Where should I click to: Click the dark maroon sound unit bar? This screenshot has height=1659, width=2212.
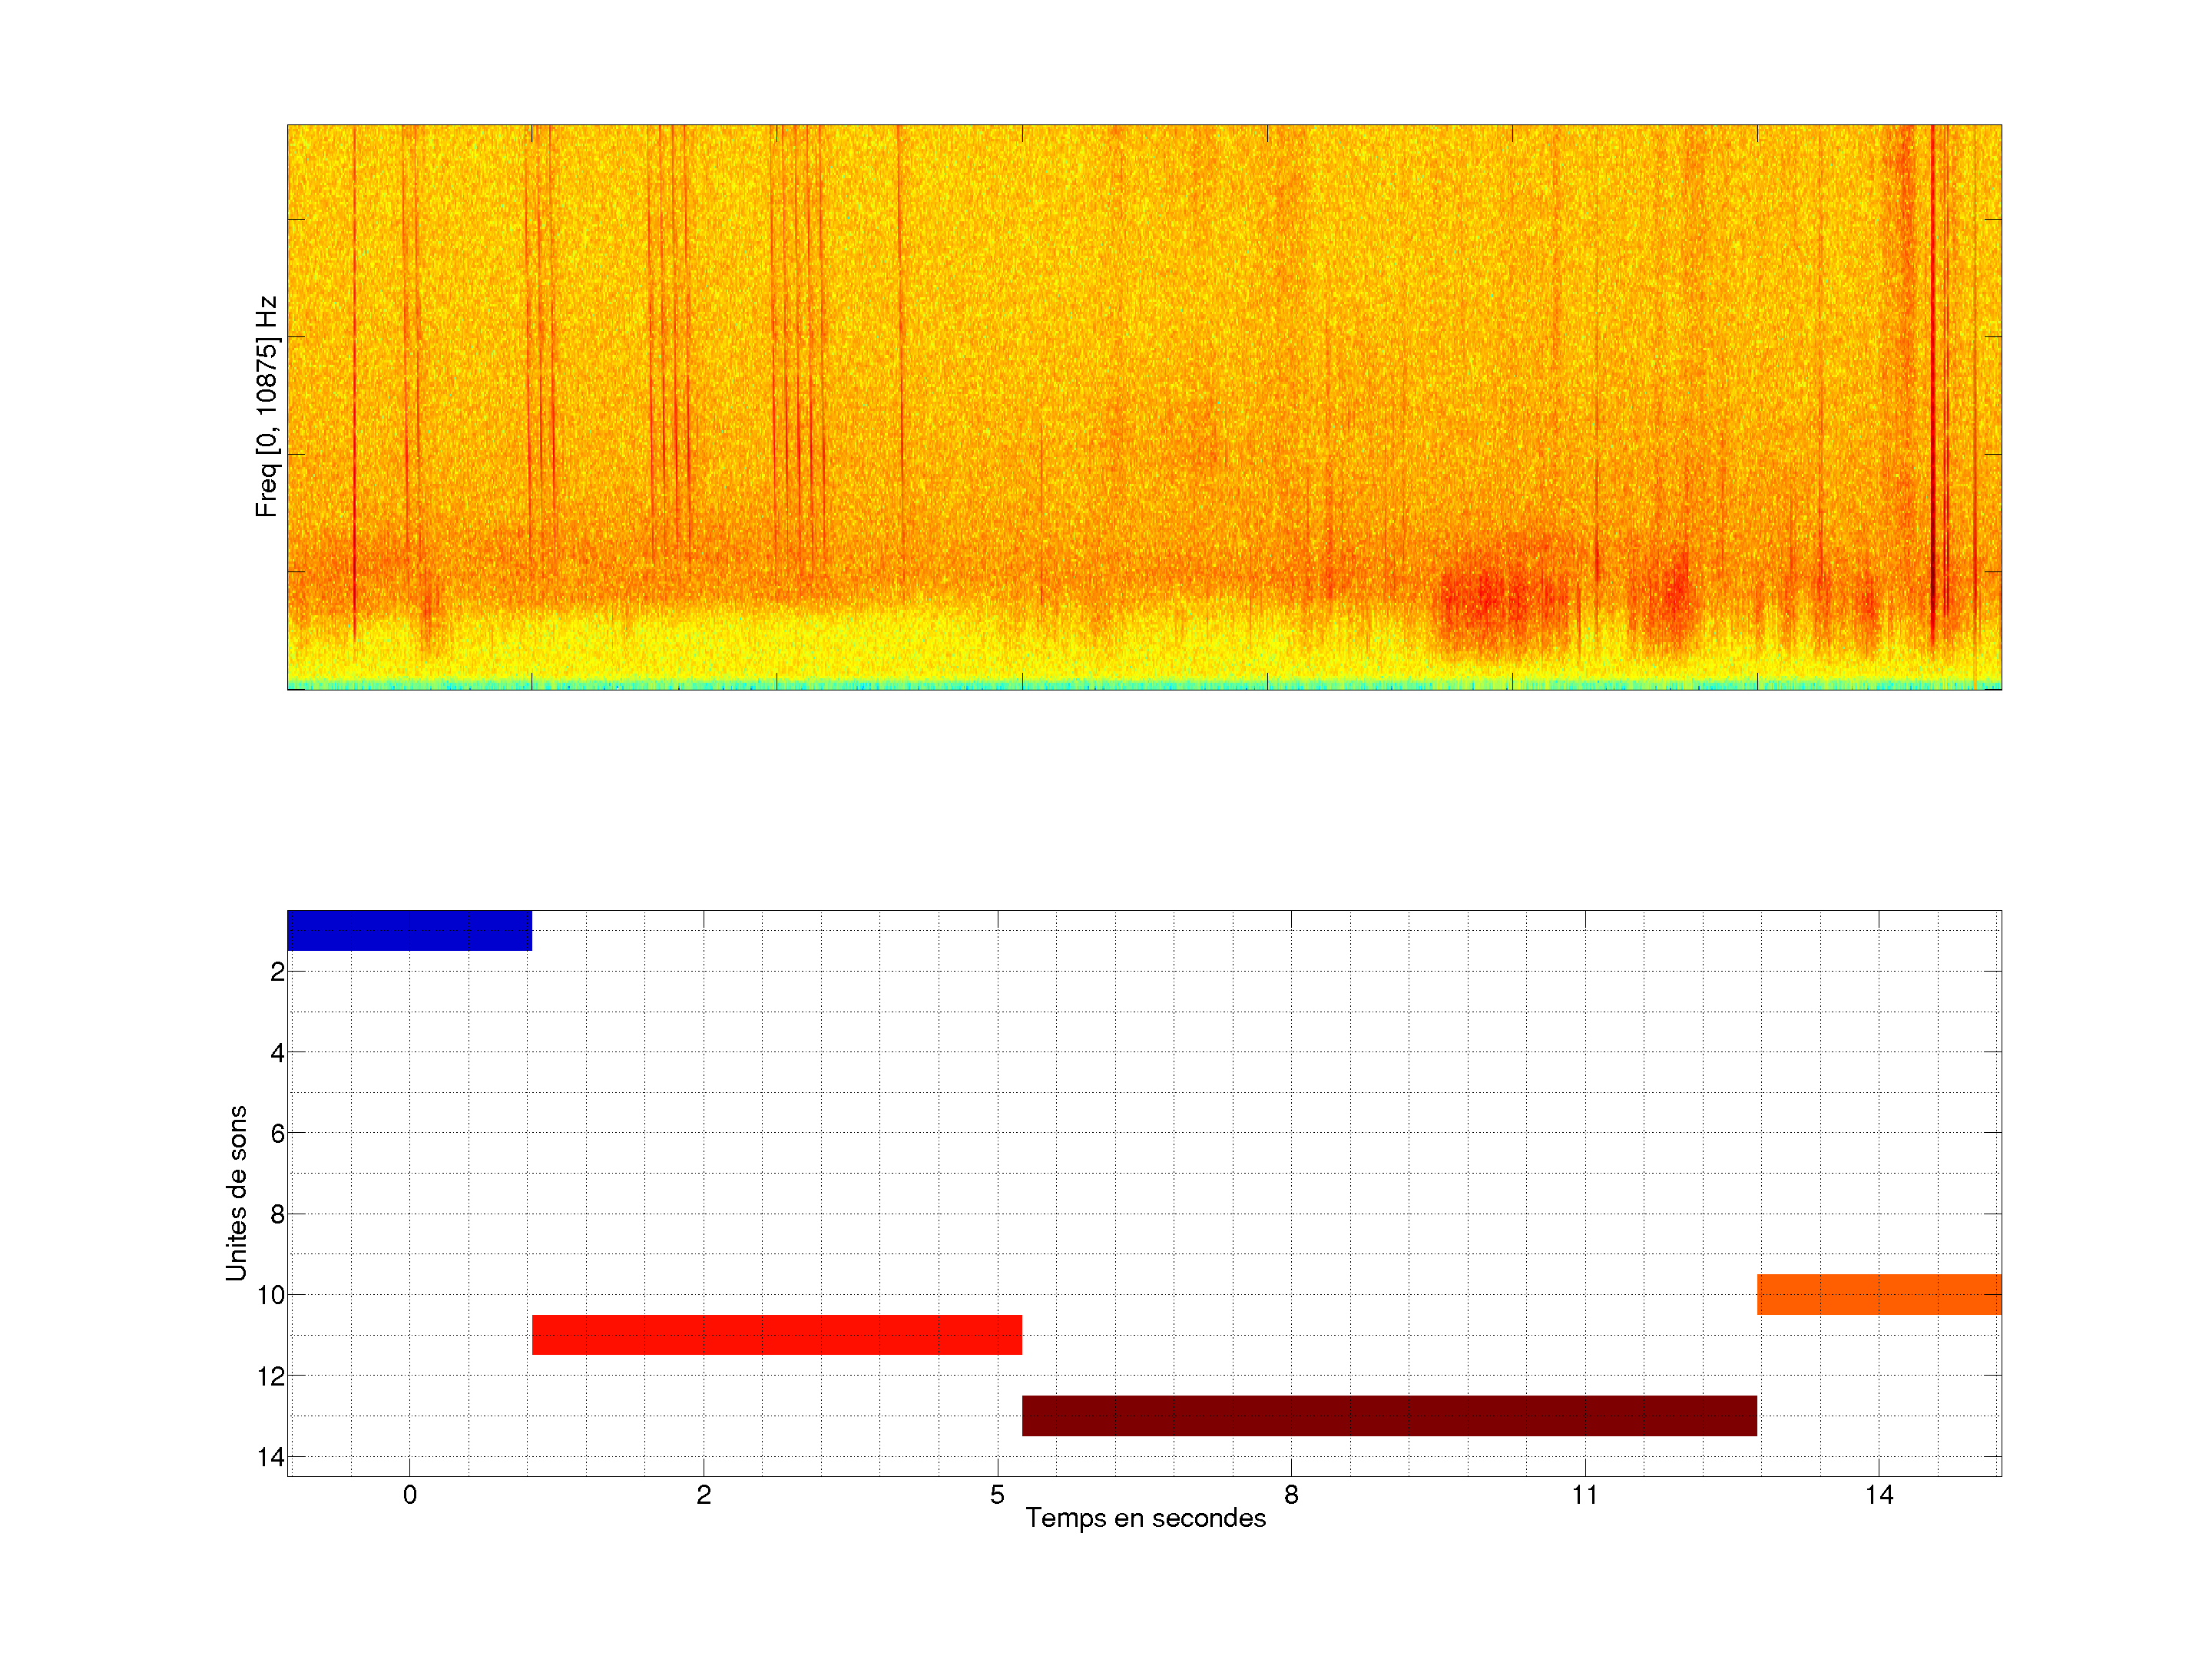(1389, 1415)
